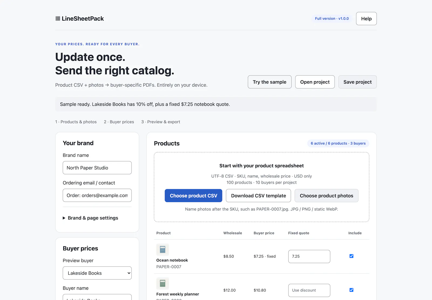Click Start with your product spreadsheet heading
Image resolution: width=432 pixels, height=300 pixels.
pyautogui.click(x=261, y=166)
